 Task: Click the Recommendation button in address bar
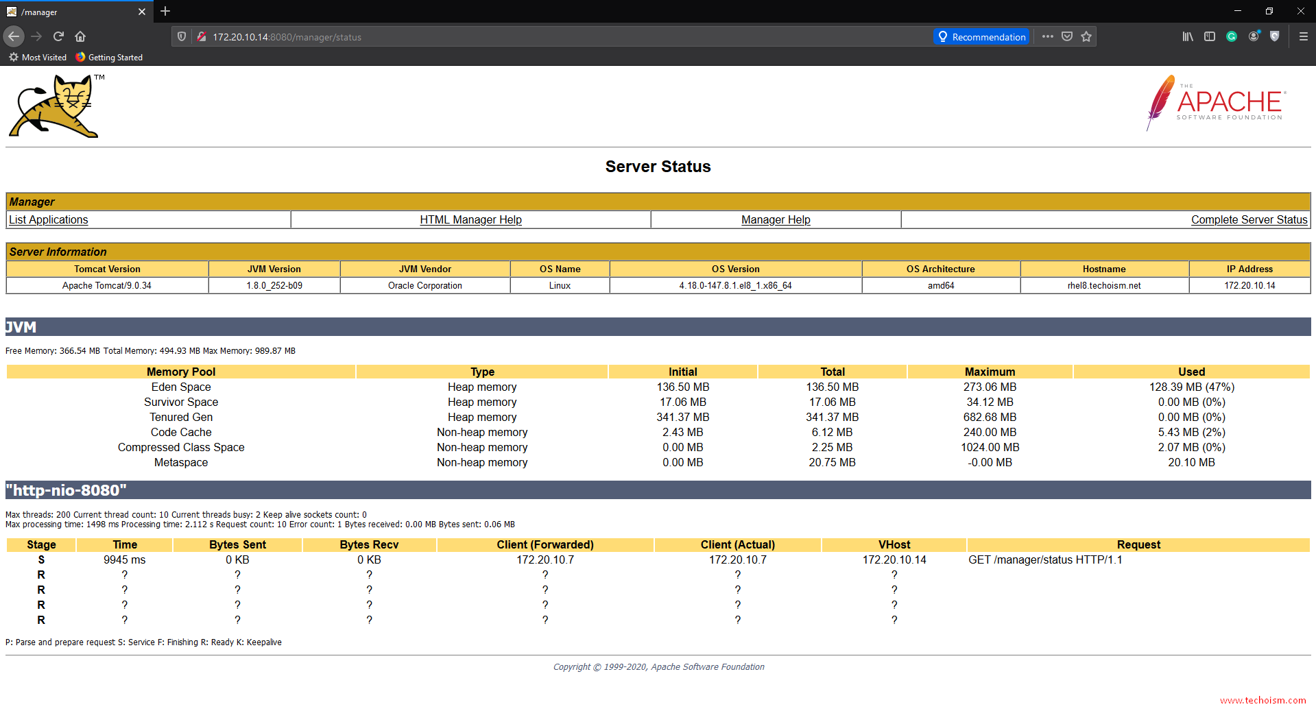click(981, 37)
